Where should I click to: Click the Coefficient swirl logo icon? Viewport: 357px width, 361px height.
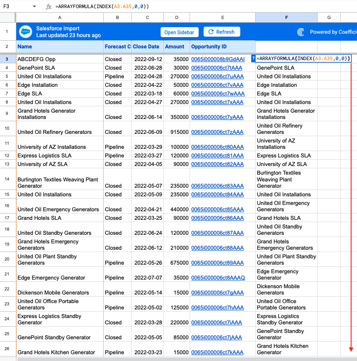(x=301, y=32)
